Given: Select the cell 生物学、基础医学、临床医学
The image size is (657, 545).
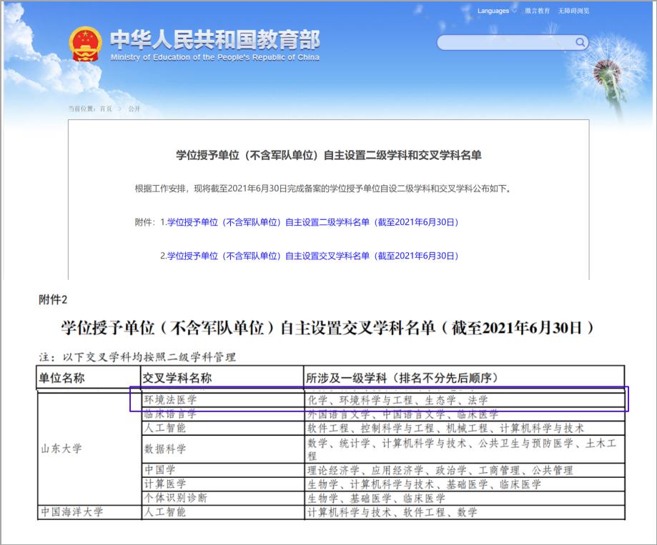Looking at the screenshot, I should (x=464, y=498).
